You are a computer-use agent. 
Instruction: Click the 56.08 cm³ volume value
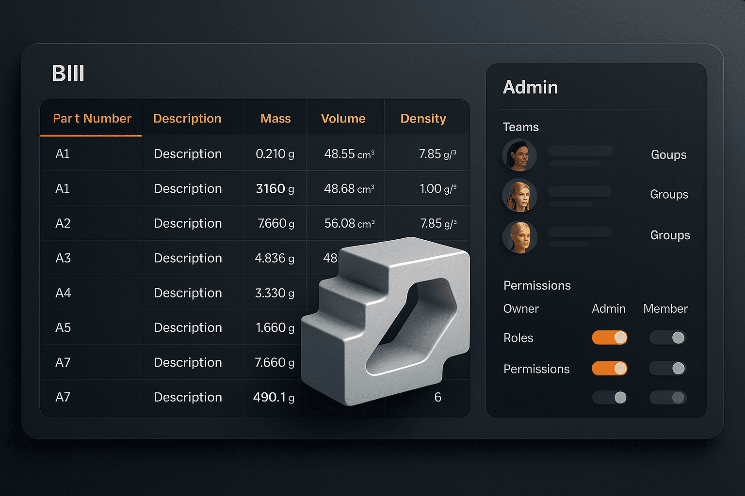pyautogui.click(x=349, y=223)
